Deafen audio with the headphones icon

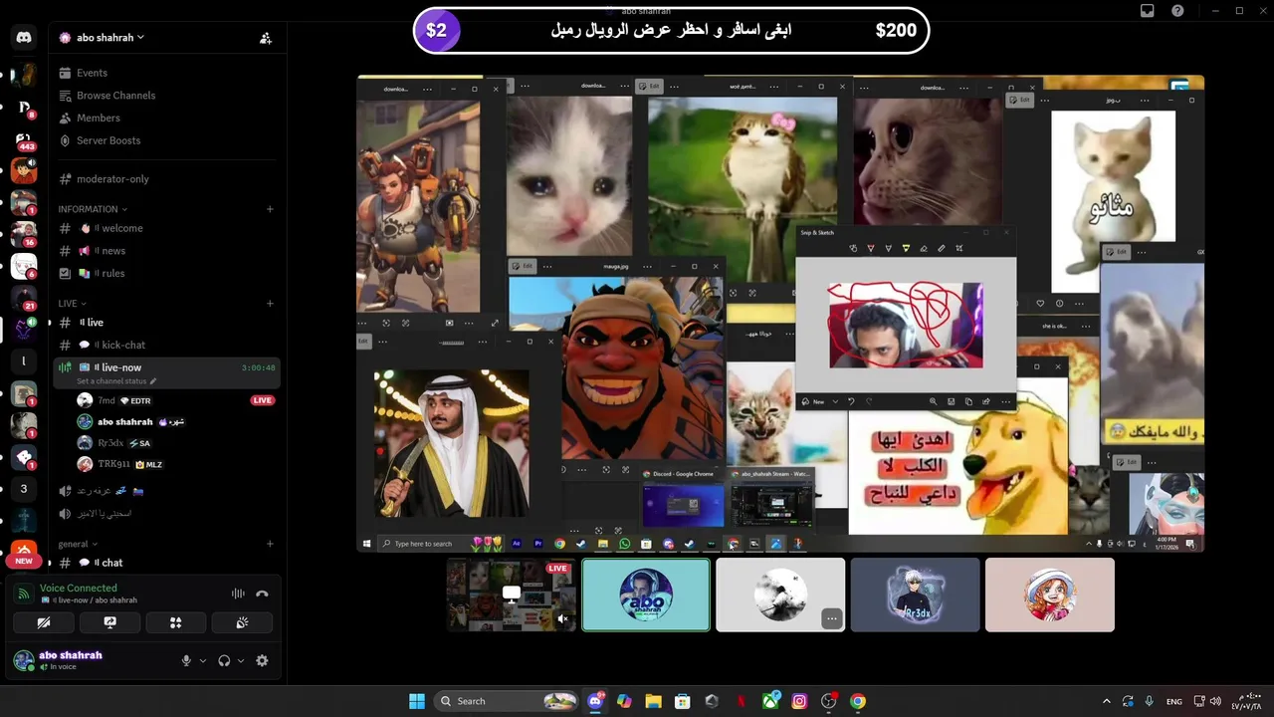[x=224, y=660]
